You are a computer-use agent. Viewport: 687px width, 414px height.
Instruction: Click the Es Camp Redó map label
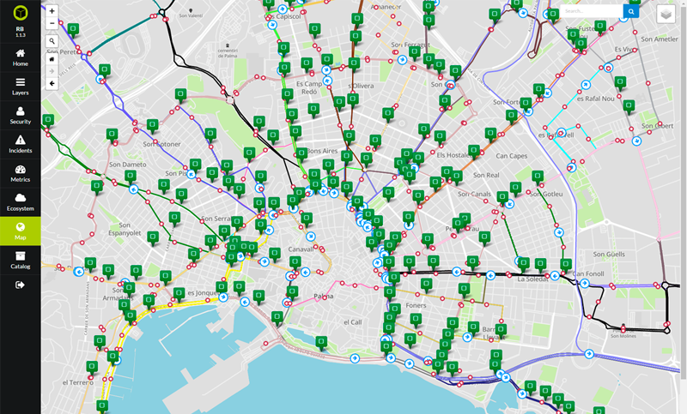(x=309, y=88)
